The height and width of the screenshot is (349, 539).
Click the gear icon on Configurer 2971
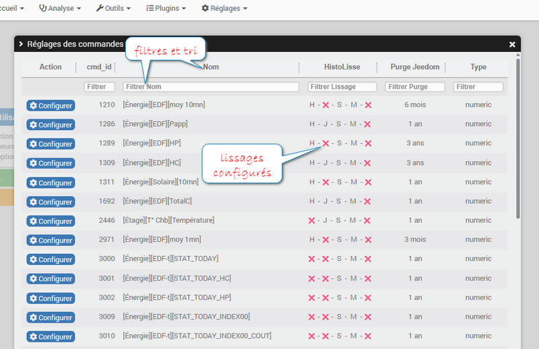(33, 240)
